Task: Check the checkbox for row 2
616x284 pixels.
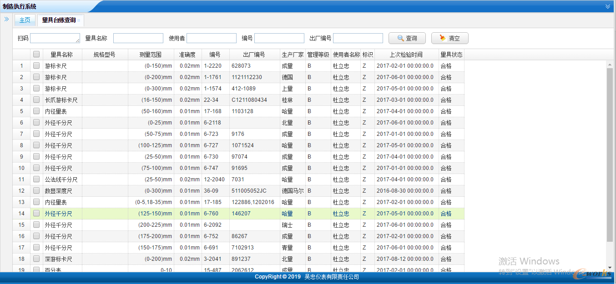Action: tap(36, 77)
